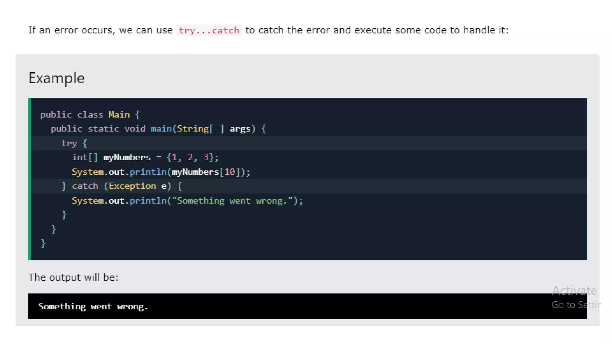Click the 'public class Main' code line
Image resolution: width=612 pixels, height=344 pixels.
[90, 115]
